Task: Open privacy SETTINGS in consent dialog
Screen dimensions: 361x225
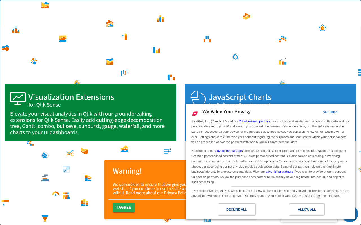Action: (331, 112)
